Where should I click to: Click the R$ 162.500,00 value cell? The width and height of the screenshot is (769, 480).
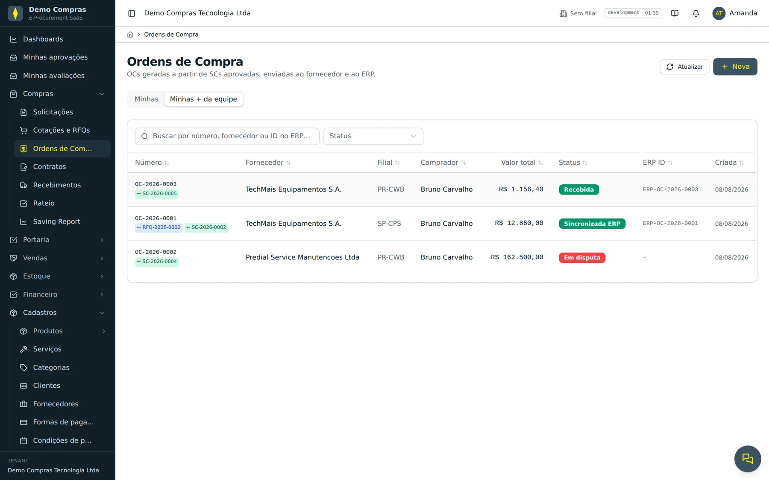tap(517, 257)
